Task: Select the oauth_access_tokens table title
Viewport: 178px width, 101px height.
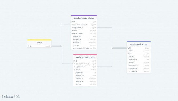Action: point(84,18)
